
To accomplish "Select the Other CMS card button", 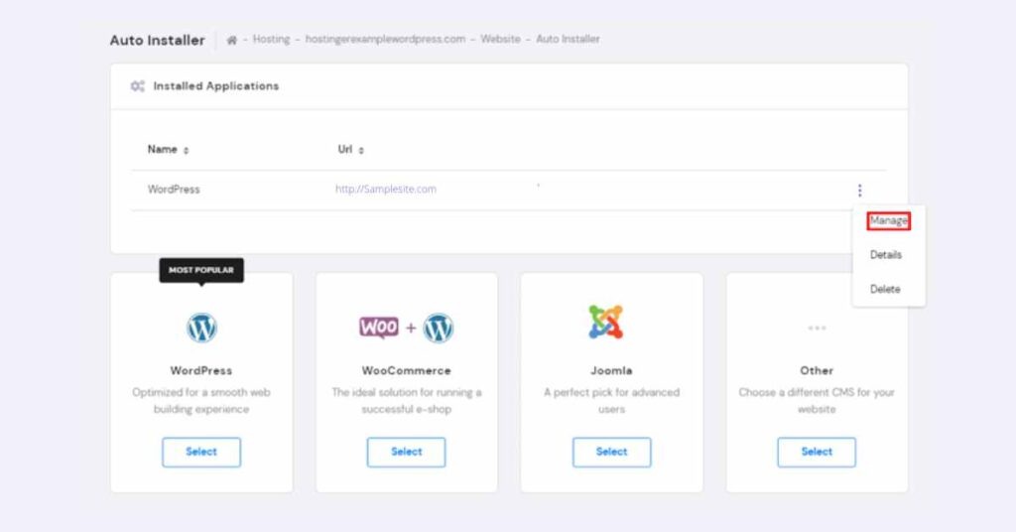I will pyautogui.click(x=817, y=452).
